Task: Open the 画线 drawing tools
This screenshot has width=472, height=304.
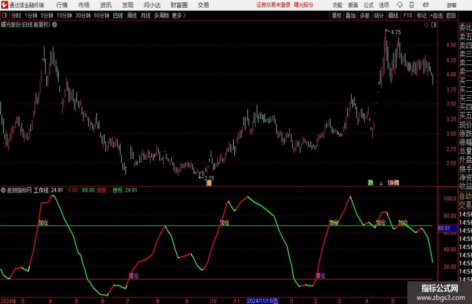Action: [x=393, y=15]
